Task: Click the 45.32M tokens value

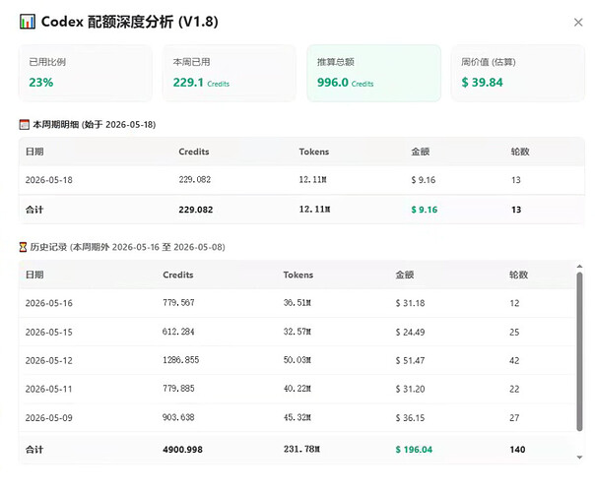Action: 297,417
